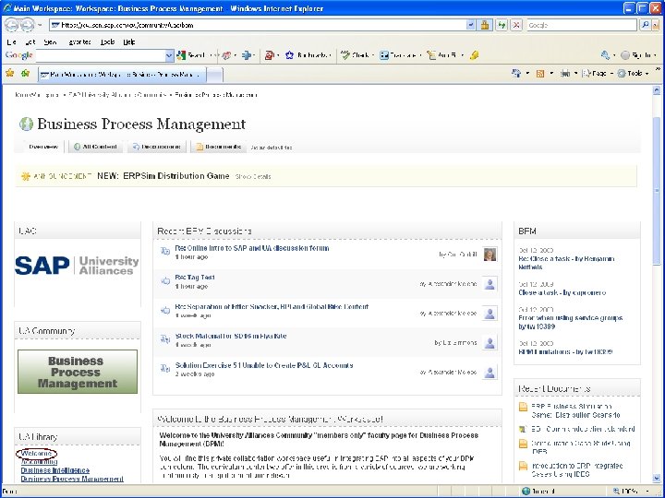Open 'Close a task - by capronero' link

[x=562, y=292]
